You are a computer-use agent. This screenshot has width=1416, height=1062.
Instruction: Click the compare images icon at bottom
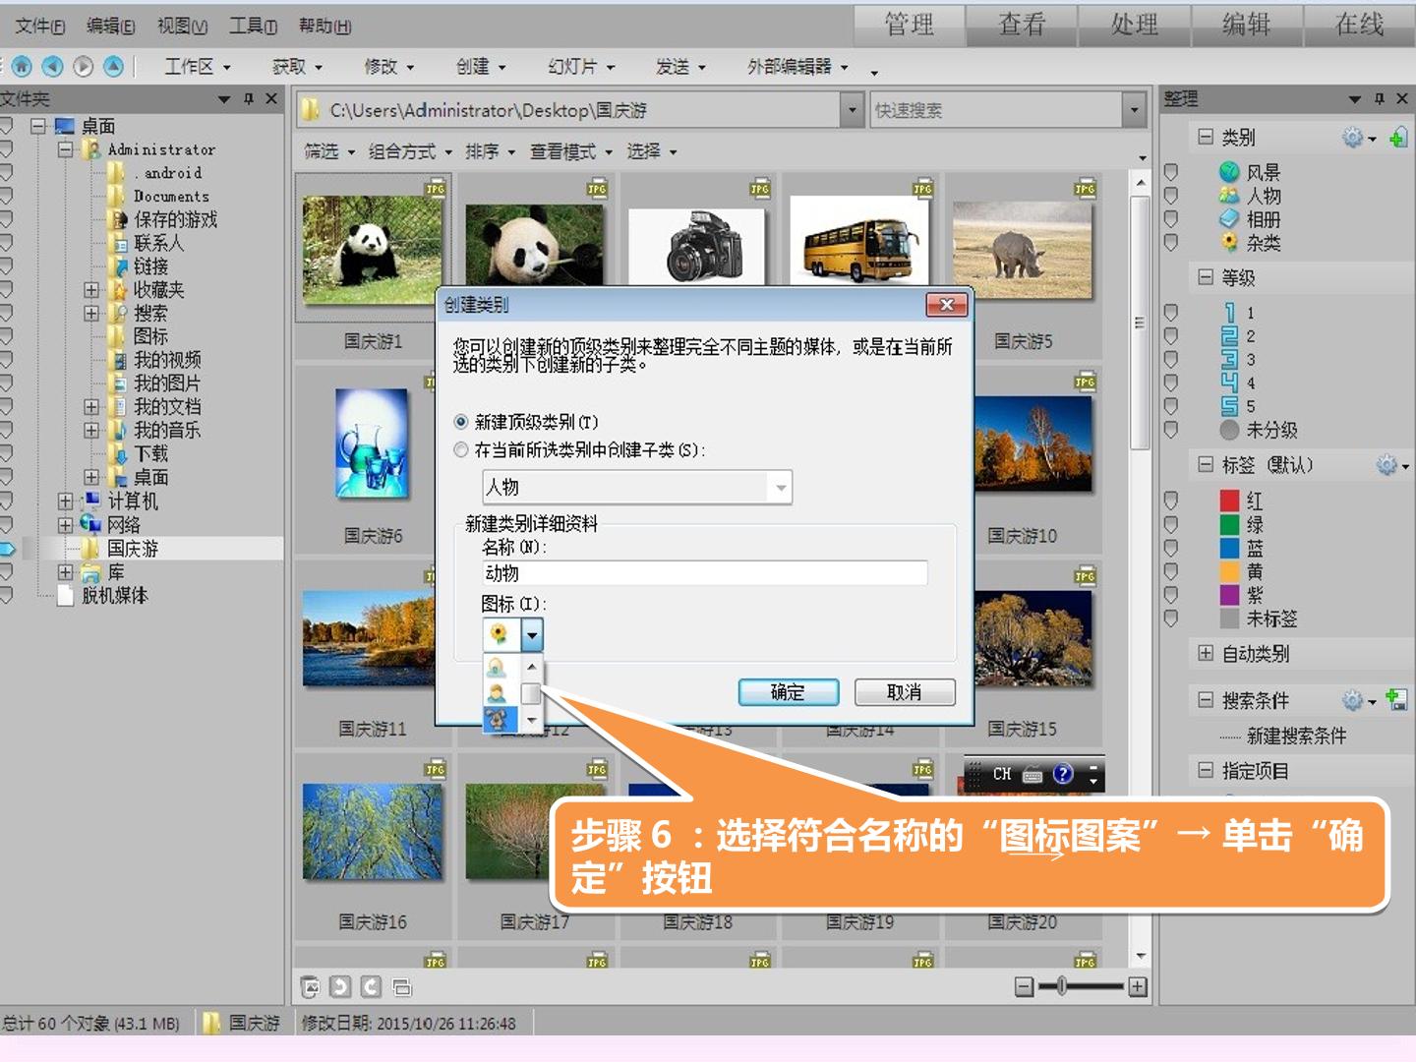401,986
